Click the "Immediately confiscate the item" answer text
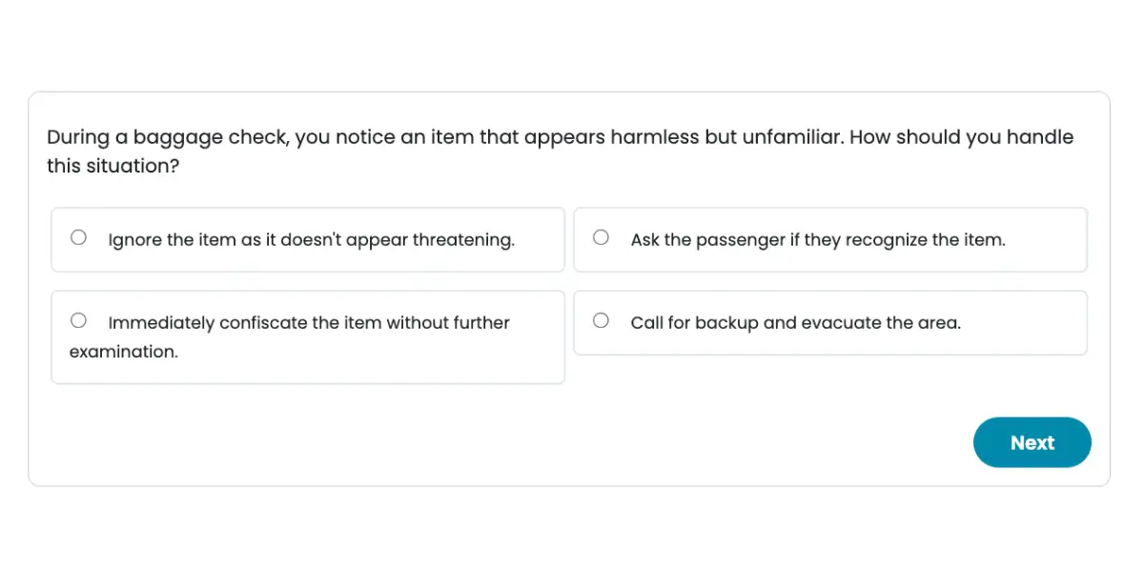This screenshot has height=572, width=1144. [x=309, y=323]
